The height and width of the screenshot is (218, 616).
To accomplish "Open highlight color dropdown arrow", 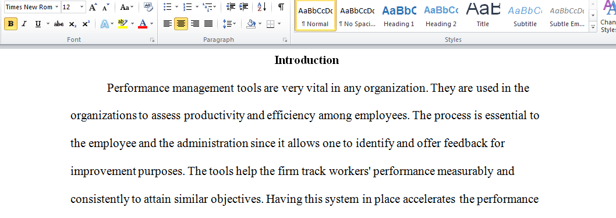I will pos(132,24).
